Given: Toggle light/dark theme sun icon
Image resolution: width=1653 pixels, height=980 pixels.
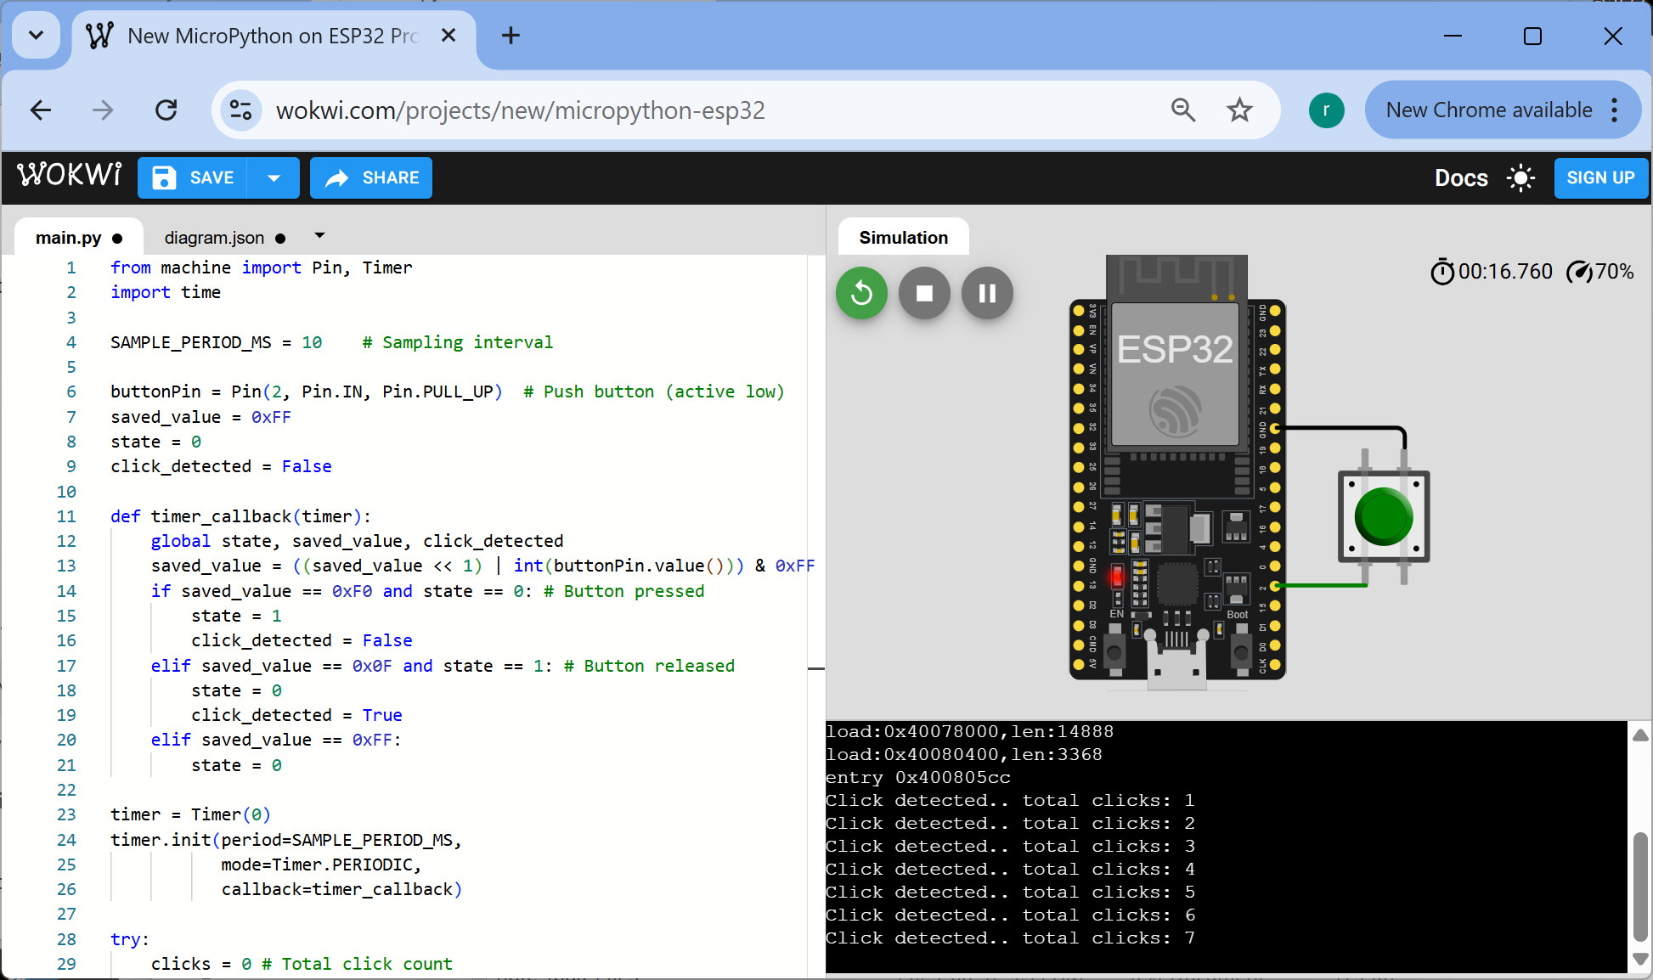Looking at the screenshot, I should point(1520,177).
